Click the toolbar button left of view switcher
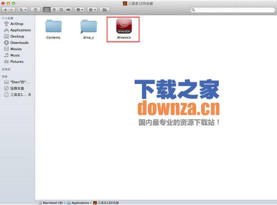This screenshot has width=277, height=205. [x=35, y=9]
